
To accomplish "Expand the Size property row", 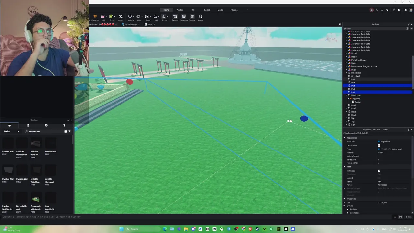I will (344, 203).
